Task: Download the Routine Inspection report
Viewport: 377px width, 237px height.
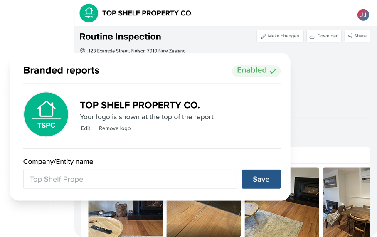Action: click(324, 36)
